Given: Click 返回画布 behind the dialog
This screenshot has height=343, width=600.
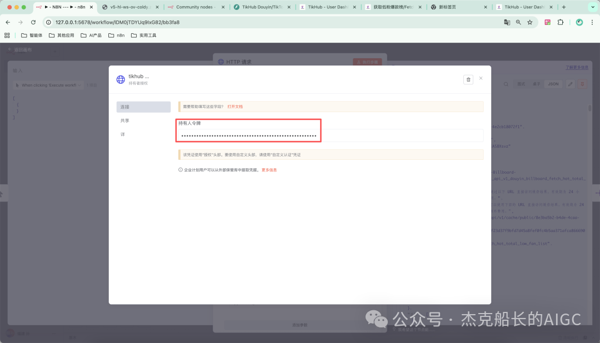Looking at the screenshot, I should click(x=20, y=50).
